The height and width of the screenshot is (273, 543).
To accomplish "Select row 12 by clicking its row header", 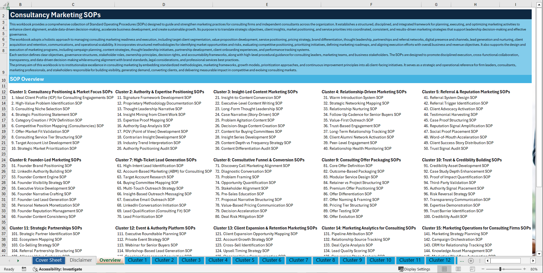I will click(x=3, y=92).
